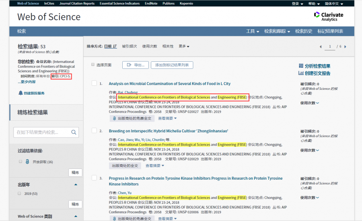Viewport: 362px width, 221px height.
Task: Expand the 工具 dropdown menu
Action: click(252, 31)
